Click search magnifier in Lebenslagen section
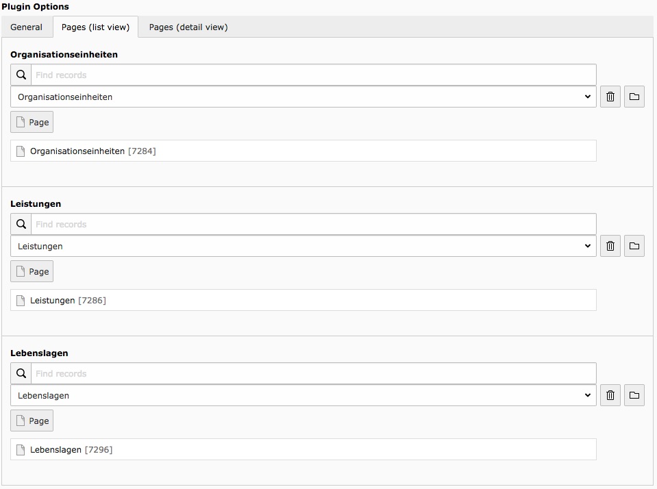 point(21,373)
